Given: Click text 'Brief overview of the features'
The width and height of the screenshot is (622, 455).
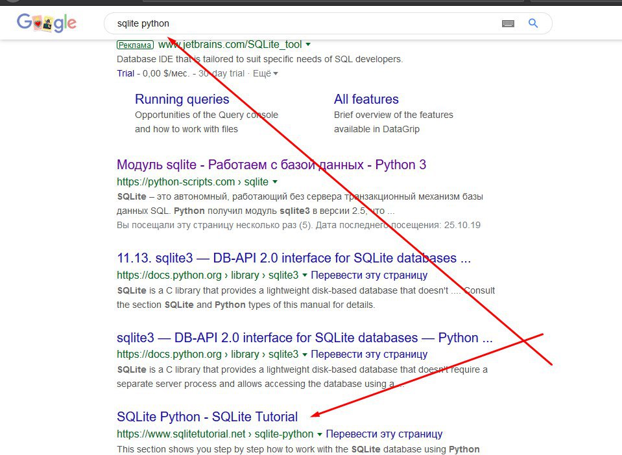Looking at the screenshot, I should coord(394,115).
